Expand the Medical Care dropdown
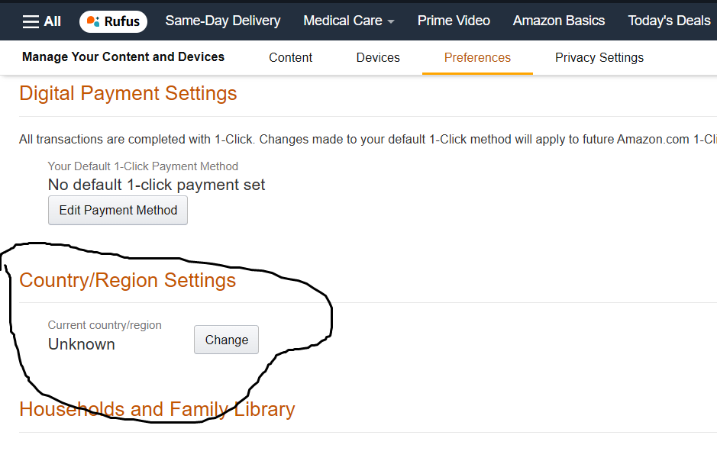 [349, 21]
